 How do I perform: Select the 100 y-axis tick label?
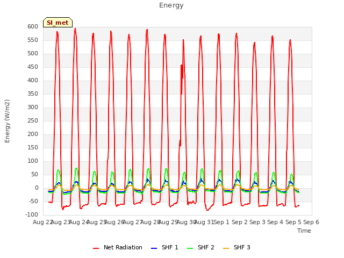pos(33,161)
